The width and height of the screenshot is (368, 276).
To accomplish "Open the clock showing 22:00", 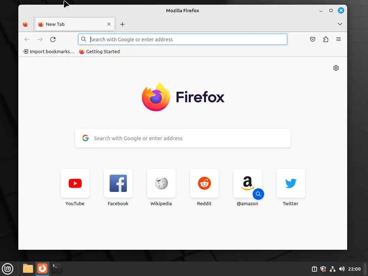I will point(354,269).
